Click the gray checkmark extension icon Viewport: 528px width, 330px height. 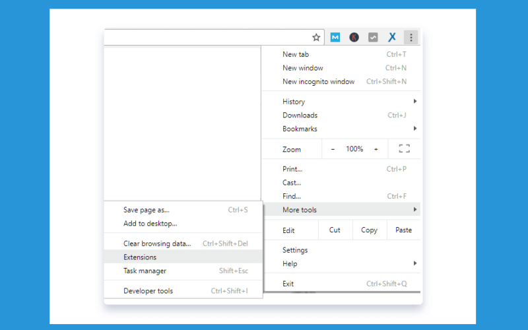373,38
